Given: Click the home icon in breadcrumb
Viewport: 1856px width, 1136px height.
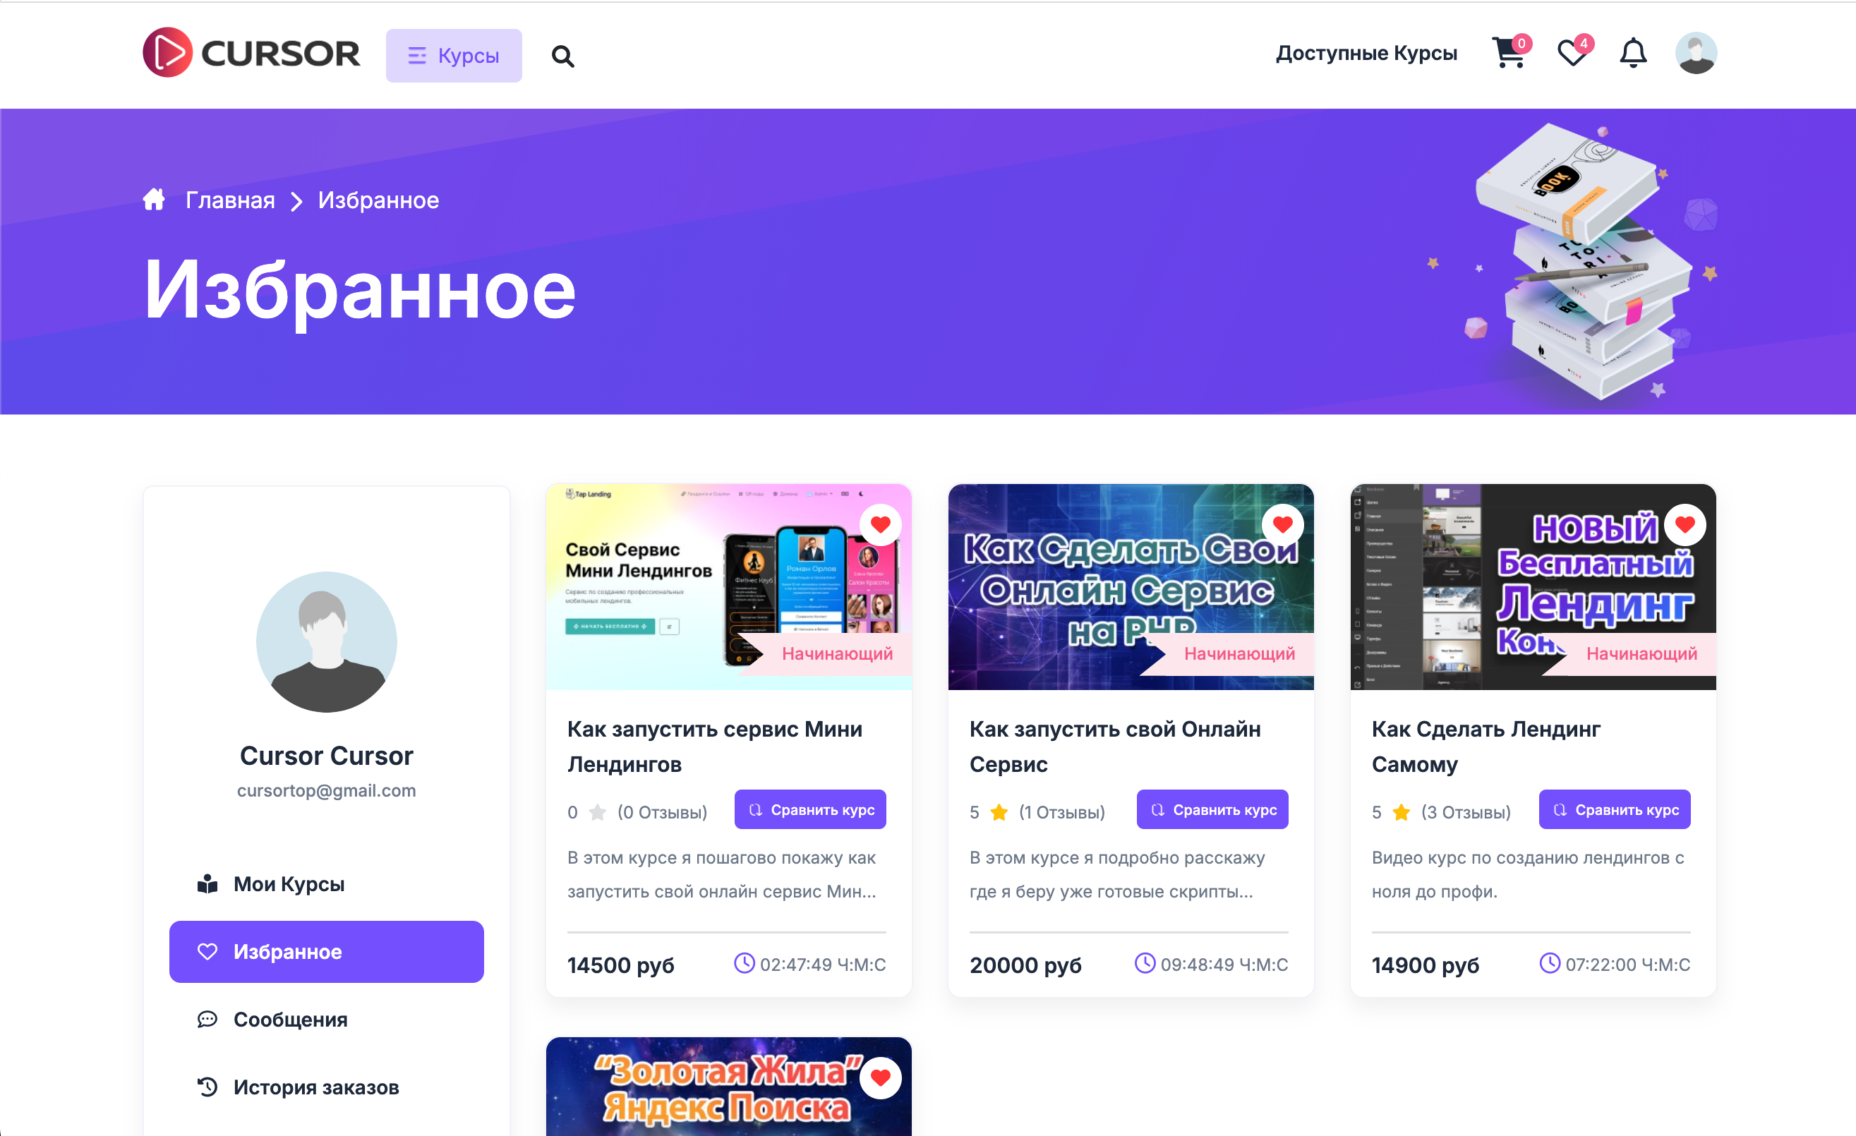Looking at the screenshot, I should [x=155, y=200].
